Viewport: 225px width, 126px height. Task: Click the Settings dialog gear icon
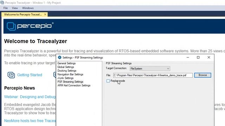pos(59,57)
